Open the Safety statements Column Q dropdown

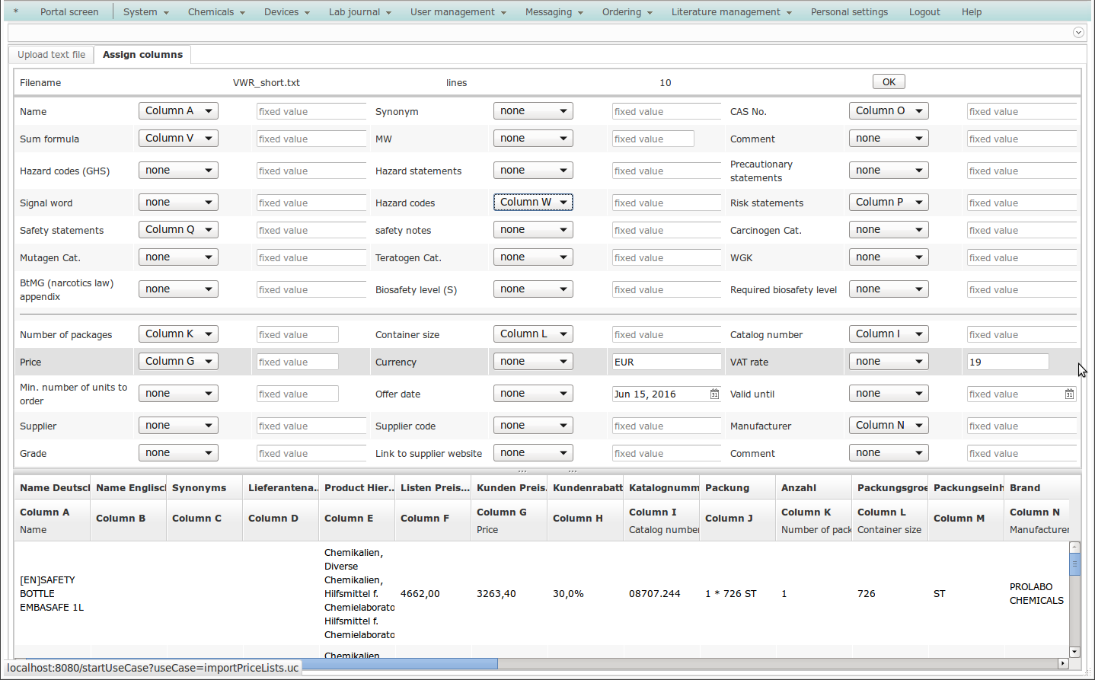178,229
